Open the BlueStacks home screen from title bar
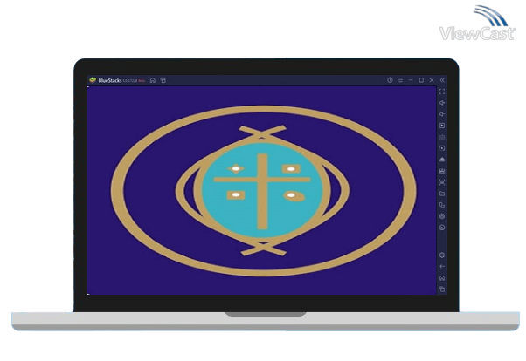 (x=153, y=80)
